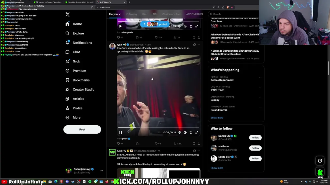
Task: Click the X logo in sidebar
Action: pos(68,15)
